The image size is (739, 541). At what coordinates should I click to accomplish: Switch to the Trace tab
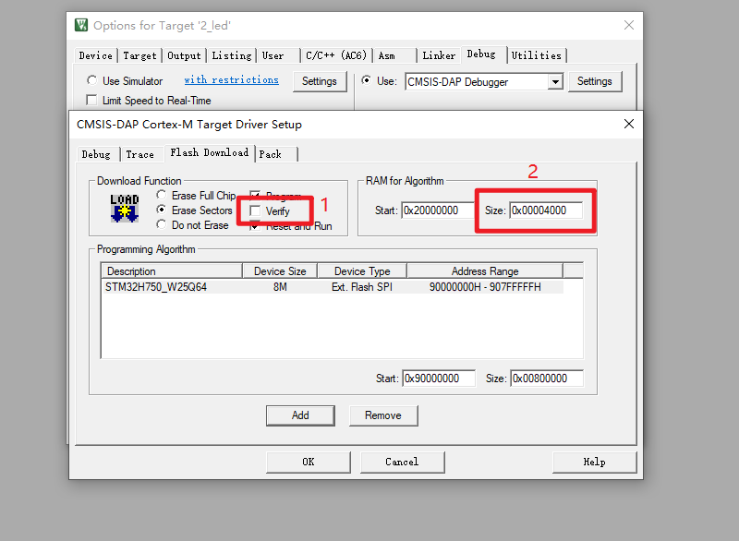(x=139, y=154)
